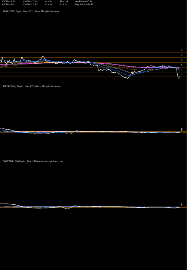Click the 50EMA value label

[8, 4]
